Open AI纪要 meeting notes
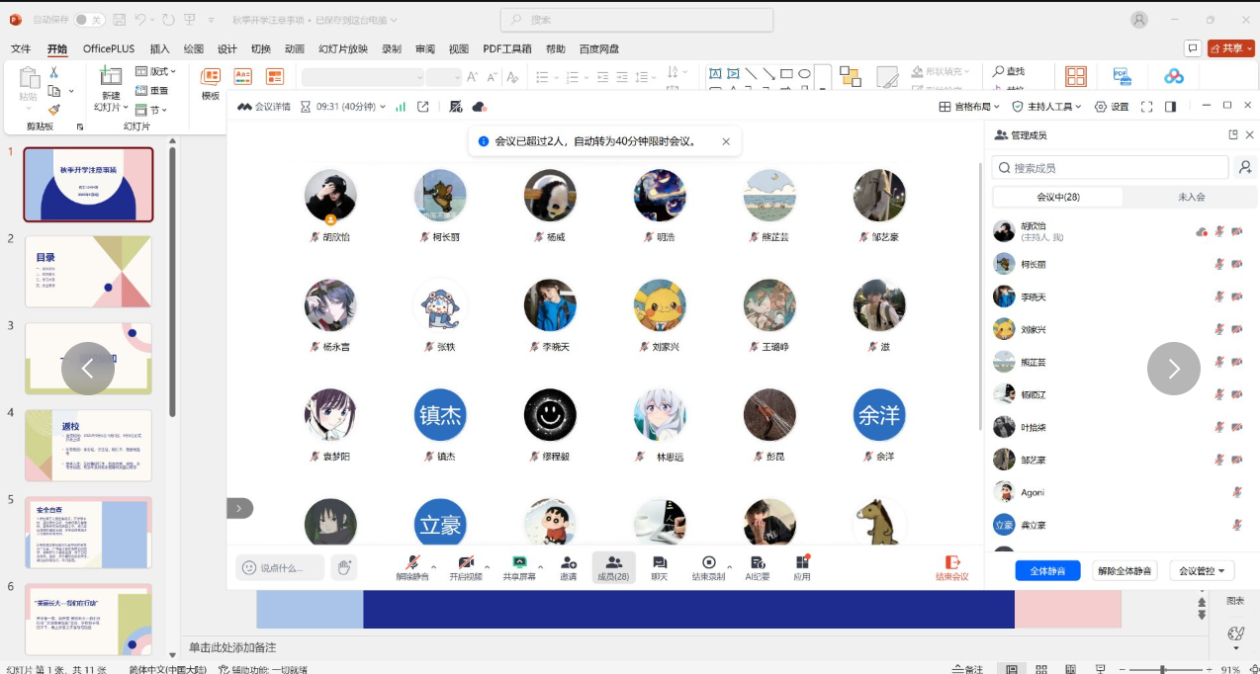1260x674 pixels. click(757, 563)
